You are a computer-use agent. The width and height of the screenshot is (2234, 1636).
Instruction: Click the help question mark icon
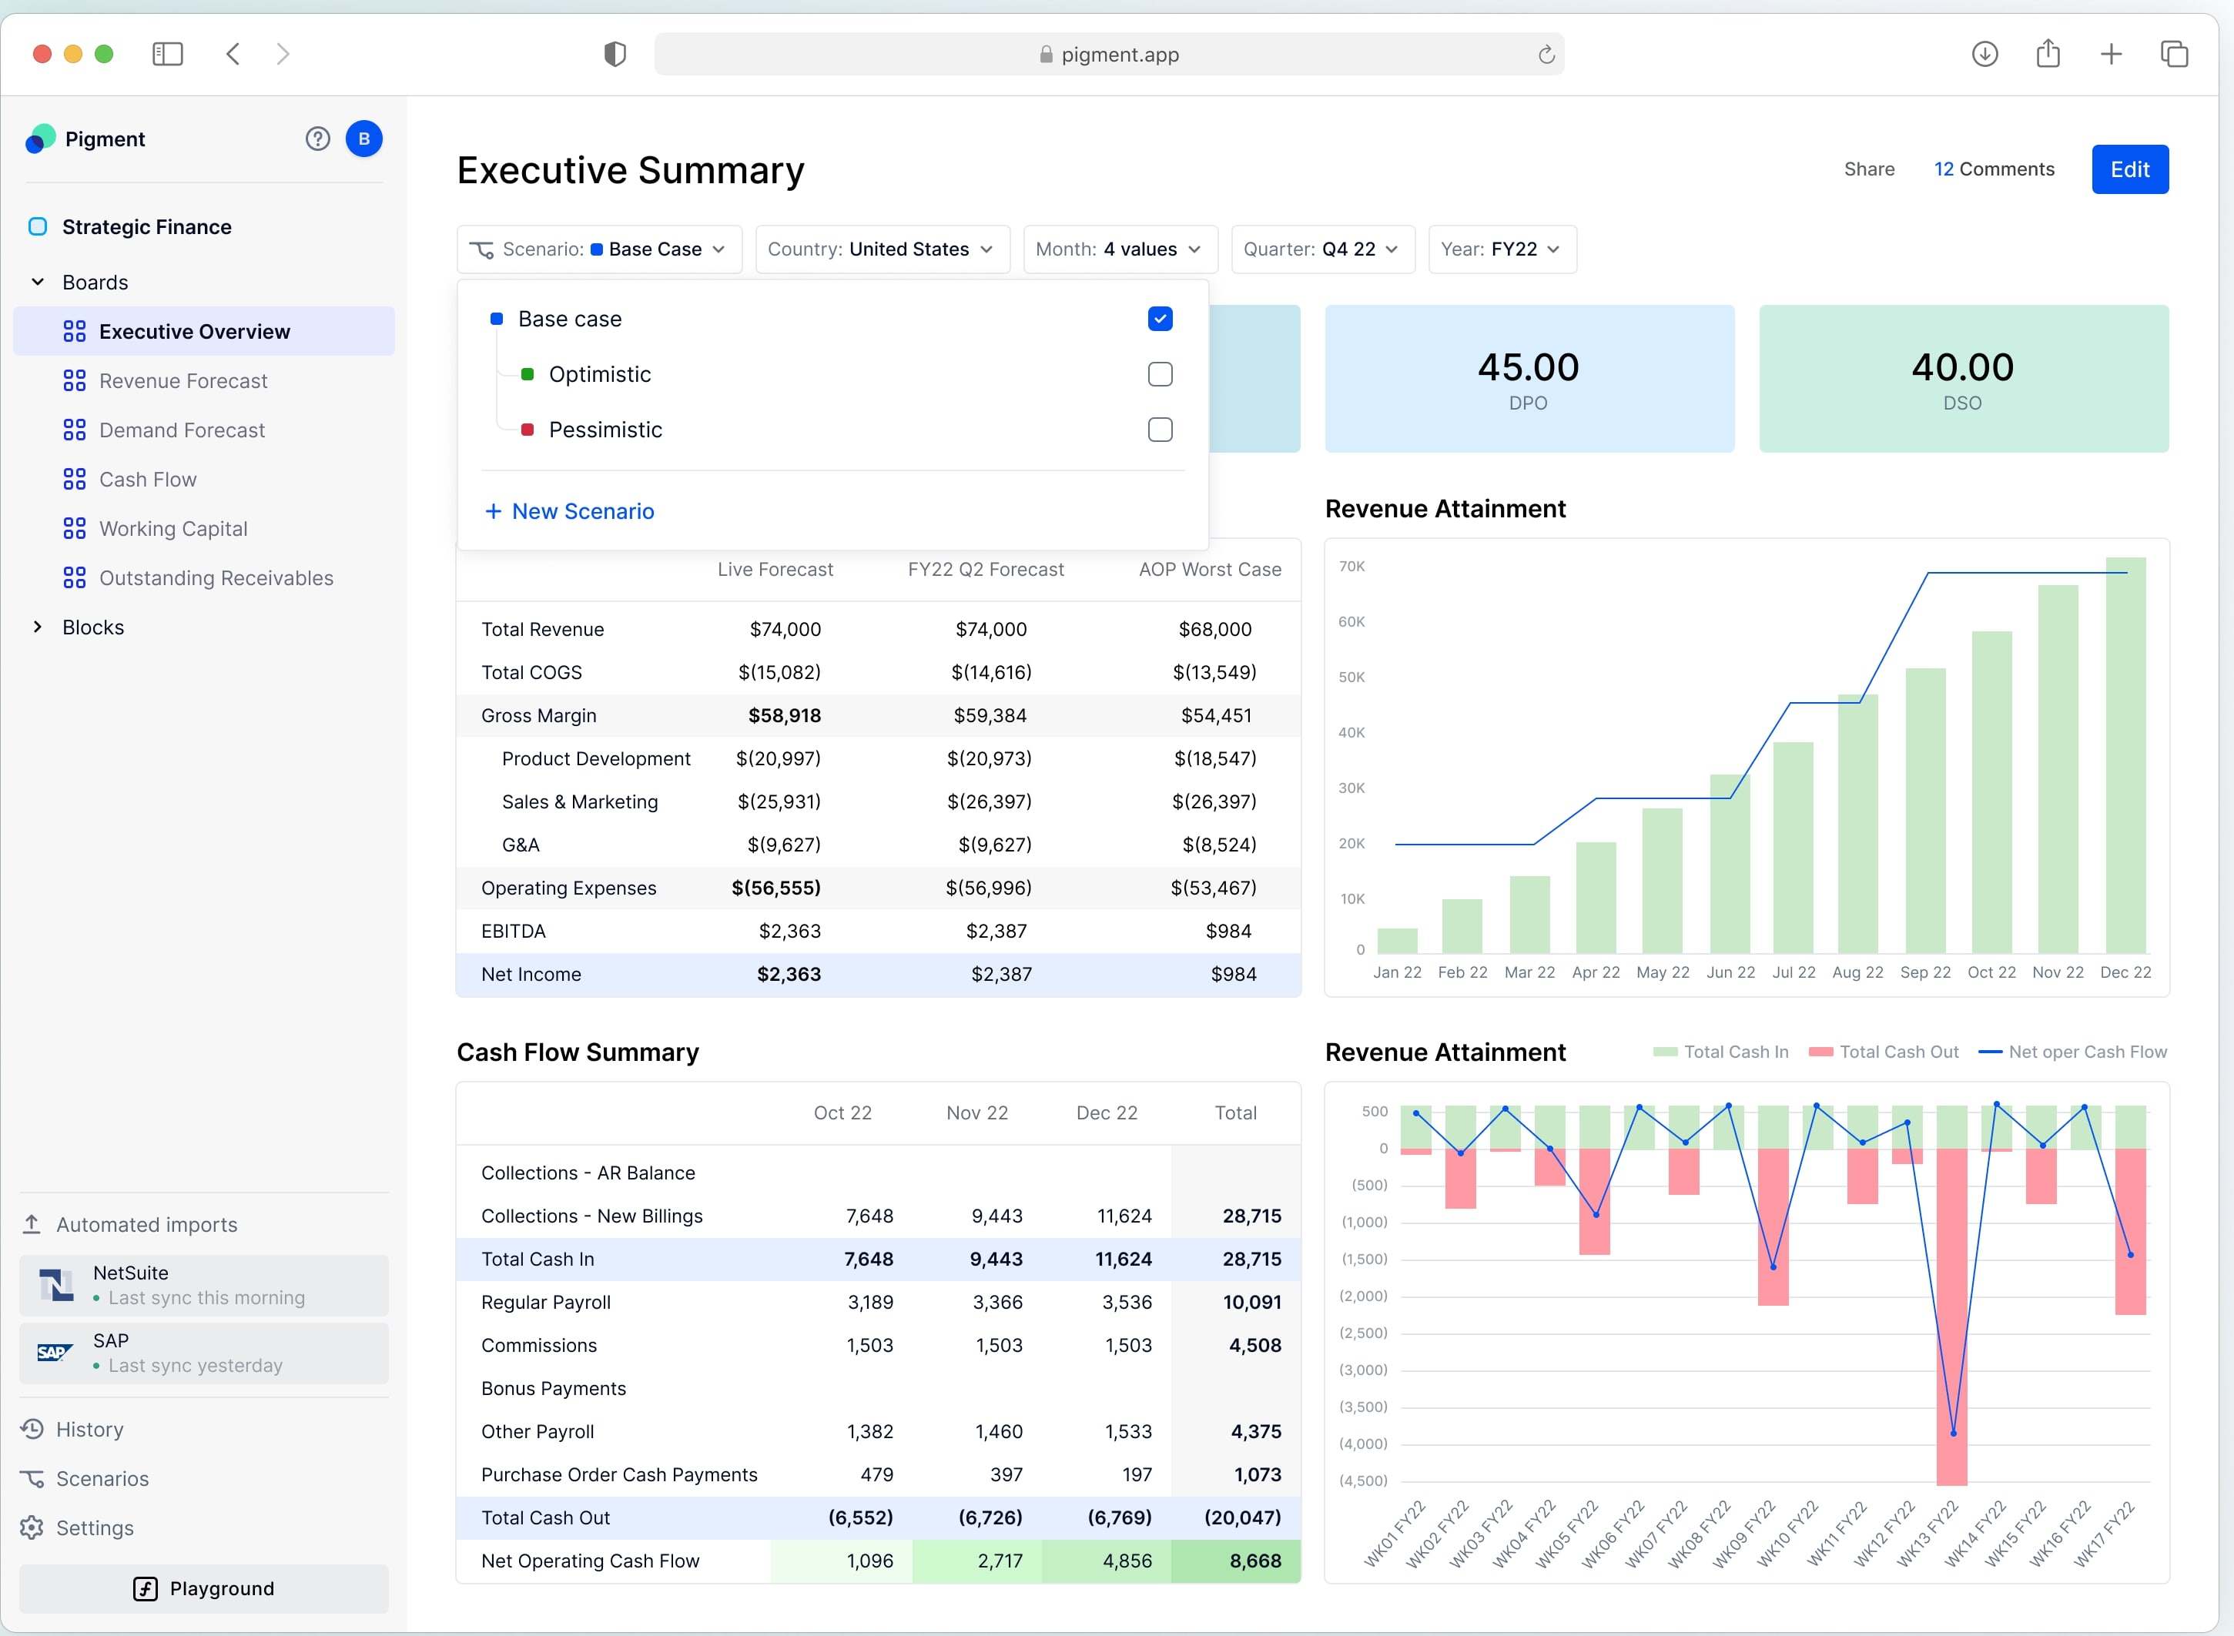317,139
